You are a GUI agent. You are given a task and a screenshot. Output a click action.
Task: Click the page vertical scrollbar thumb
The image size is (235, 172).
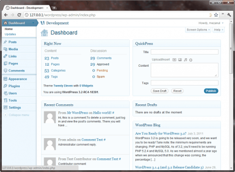tap(231, 48)
